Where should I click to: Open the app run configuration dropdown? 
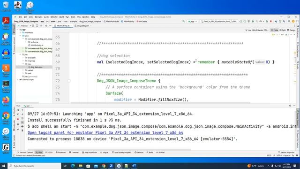192,22
